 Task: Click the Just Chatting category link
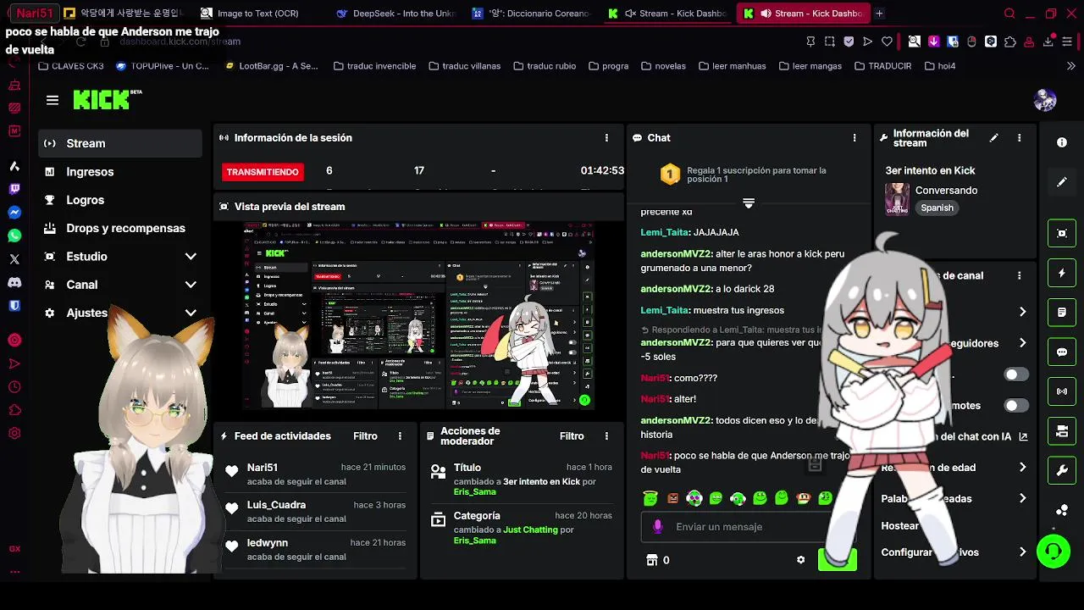(x=530, y=530)
